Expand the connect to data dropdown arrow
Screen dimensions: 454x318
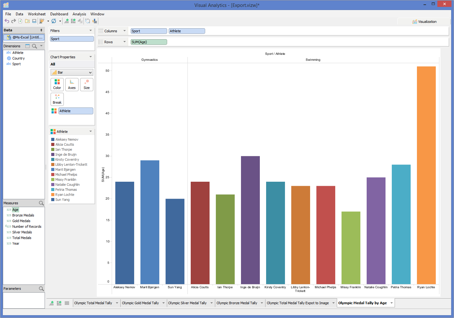point(48,21)
